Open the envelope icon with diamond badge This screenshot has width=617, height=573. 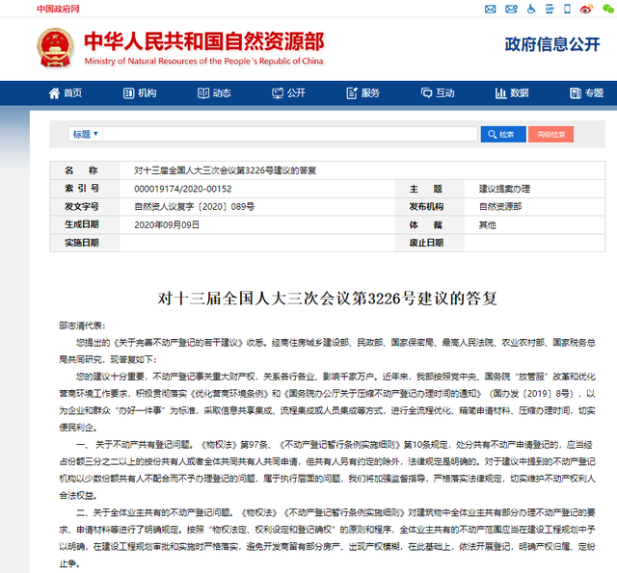(511, 9)
